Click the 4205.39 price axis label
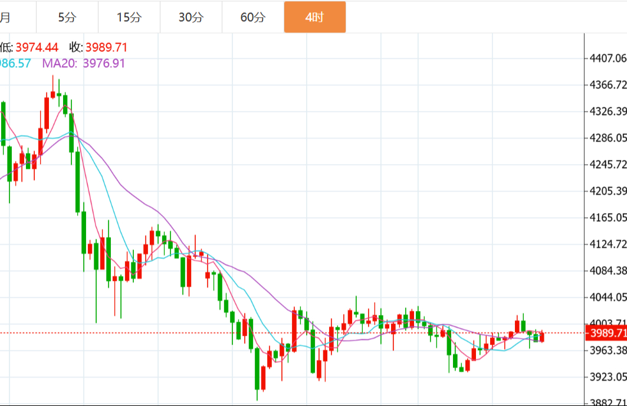The image size is (627, 406). click(x=608, y=191)
